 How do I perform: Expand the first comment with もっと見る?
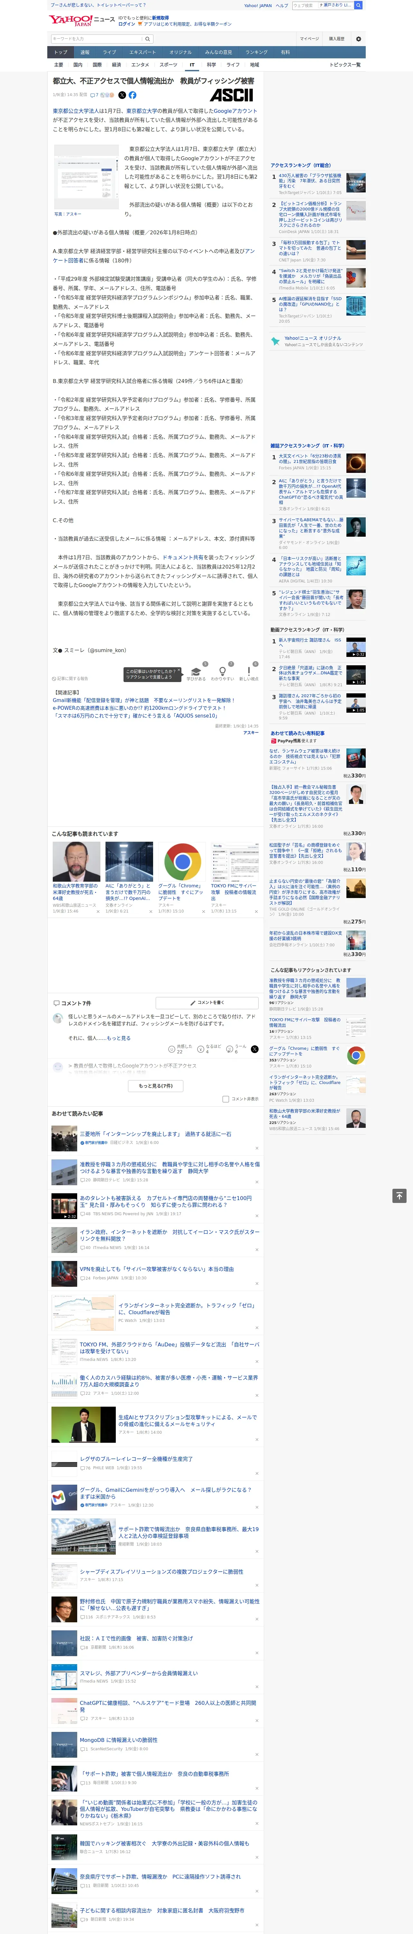(118, 1038)
